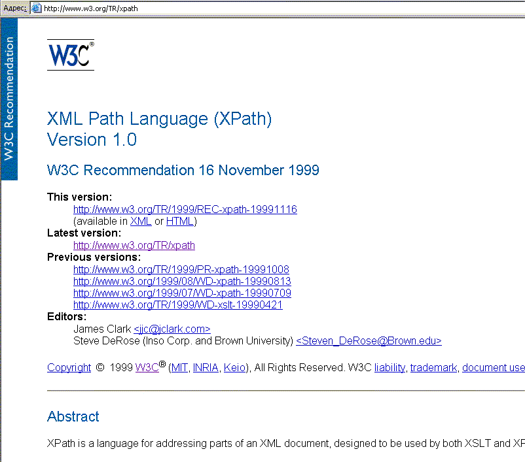Open the HTML format link

(180, 222)
